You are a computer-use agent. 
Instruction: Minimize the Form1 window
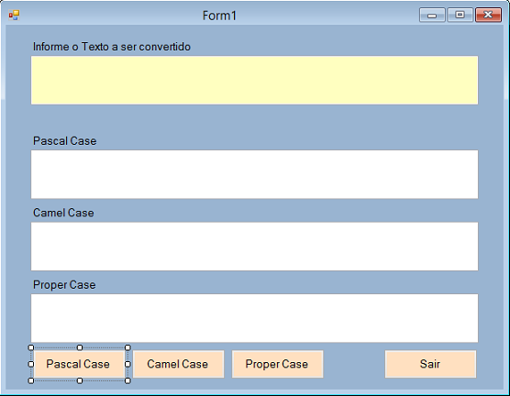pos(432,15)
